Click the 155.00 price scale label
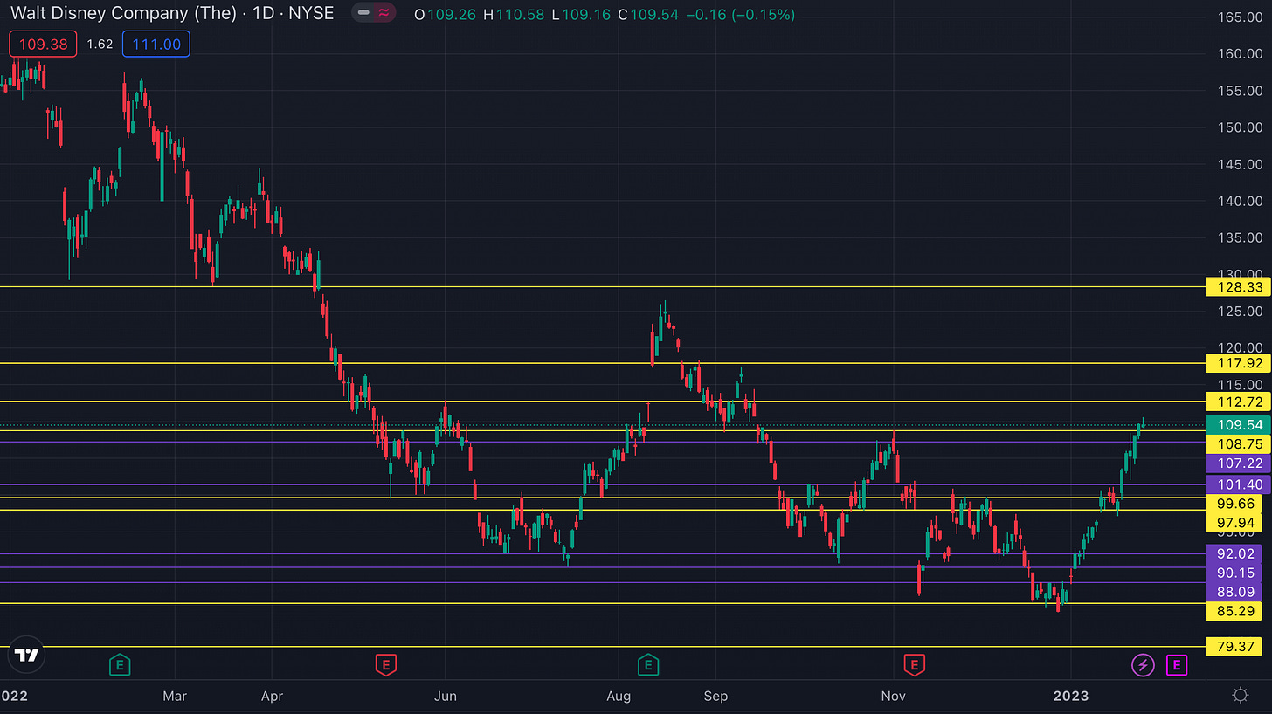The height and width of the screenshot is (714, 1272). tap(1240, 90)
